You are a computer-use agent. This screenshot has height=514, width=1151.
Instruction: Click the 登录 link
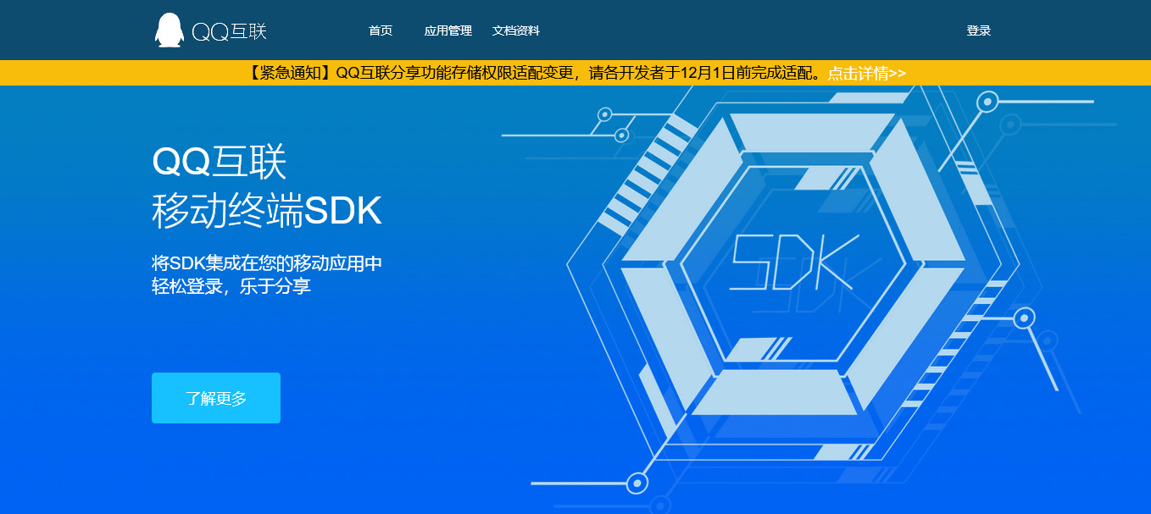click(x=979, y=30)
